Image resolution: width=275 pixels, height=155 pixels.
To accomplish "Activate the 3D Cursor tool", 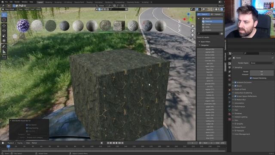I will point(4,20).
